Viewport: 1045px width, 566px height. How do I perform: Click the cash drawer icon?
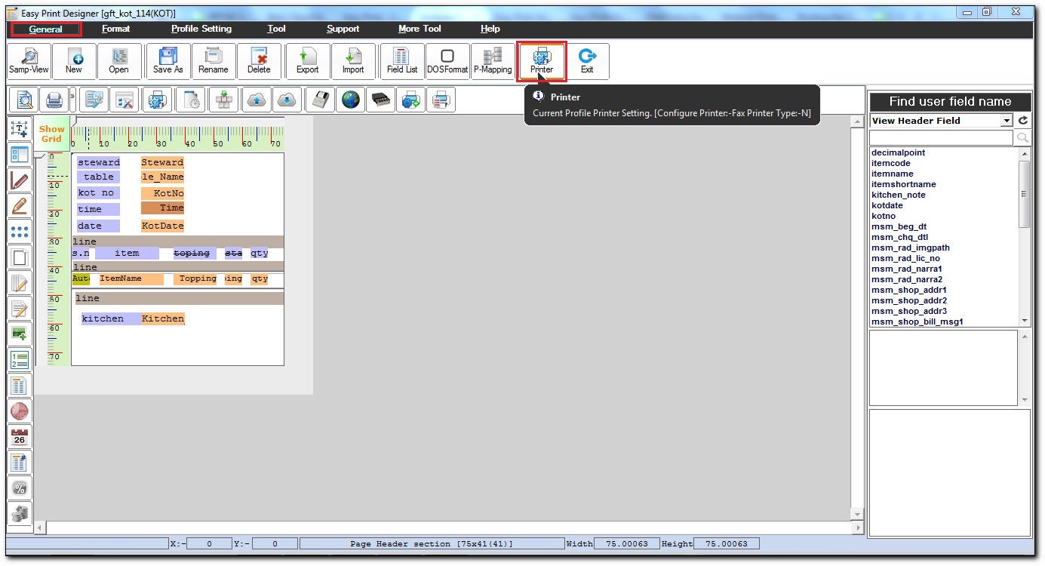381,100
